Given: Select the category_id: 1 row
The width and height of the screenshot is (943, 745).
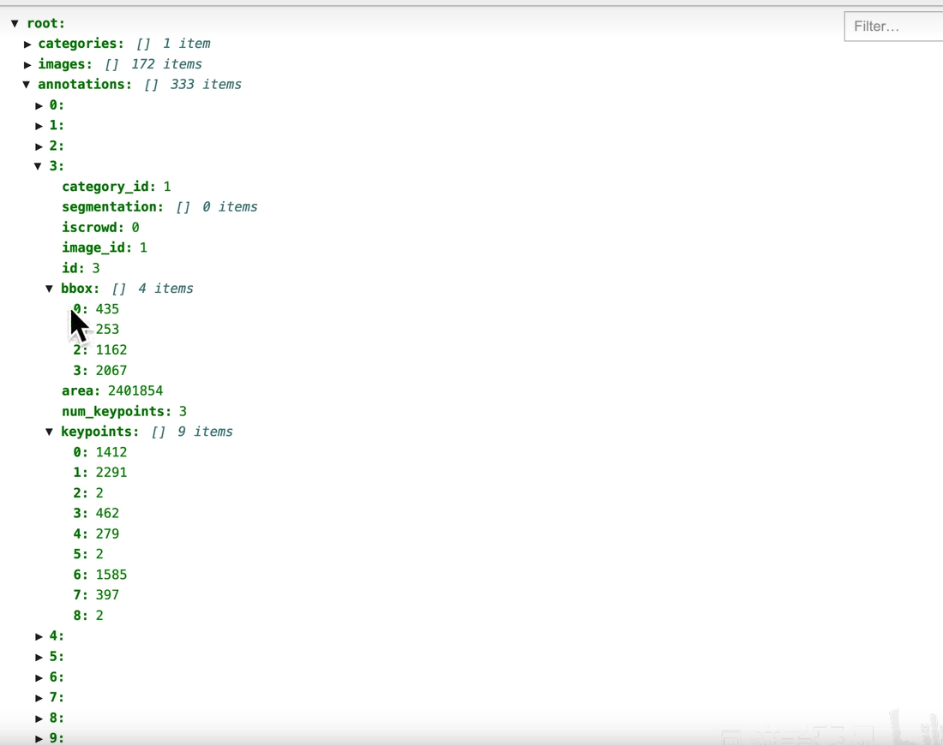Looking at the screenshot, I should (x=116, y=187).
